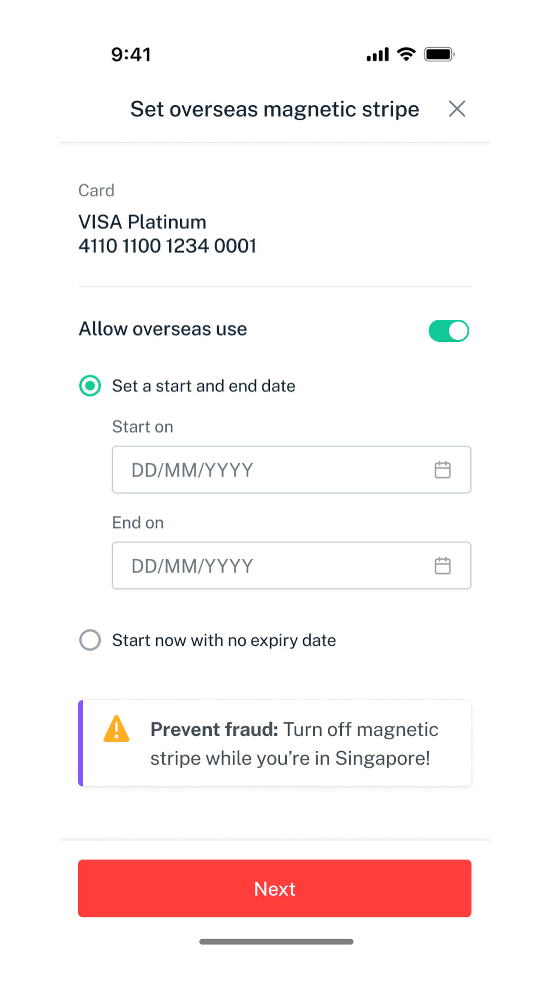Open the End on calendar picker icon

[442, 566]
